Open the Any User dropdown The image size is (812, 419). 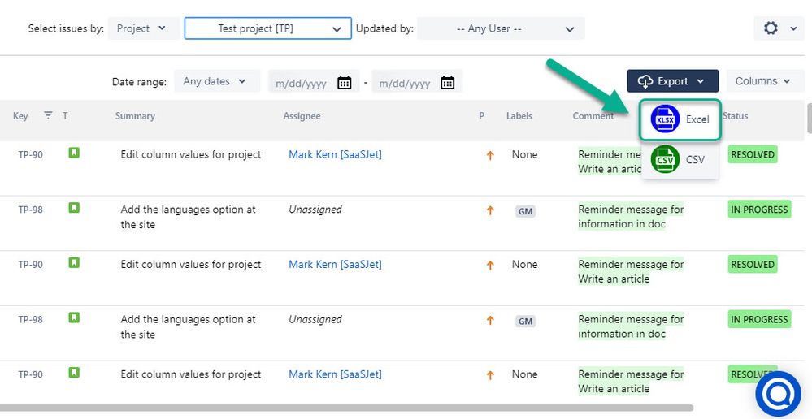pos(501,28)
